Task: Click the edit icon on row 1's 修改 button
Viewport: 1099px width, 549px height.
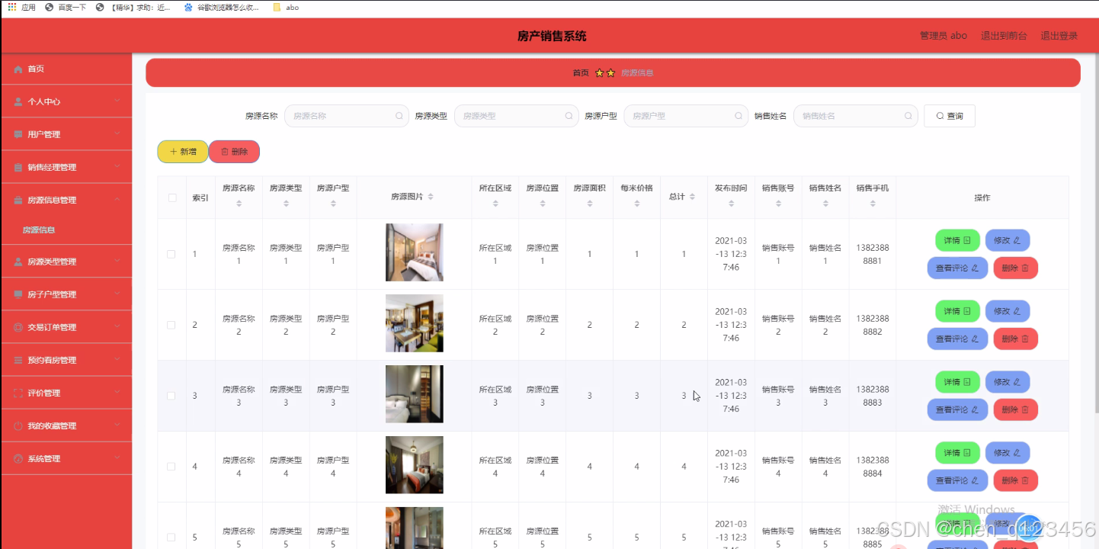Action: 1017,239
